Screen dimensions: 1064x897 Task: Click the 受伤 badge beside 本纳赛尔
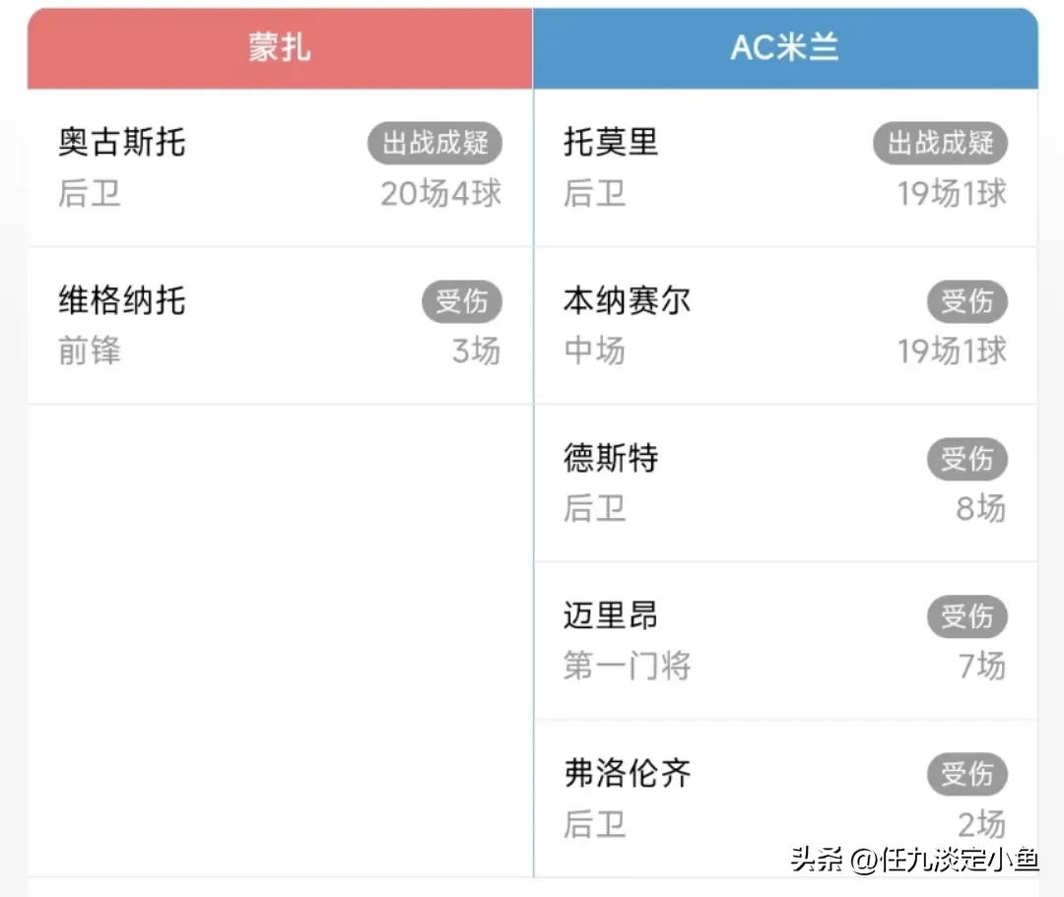968,302
